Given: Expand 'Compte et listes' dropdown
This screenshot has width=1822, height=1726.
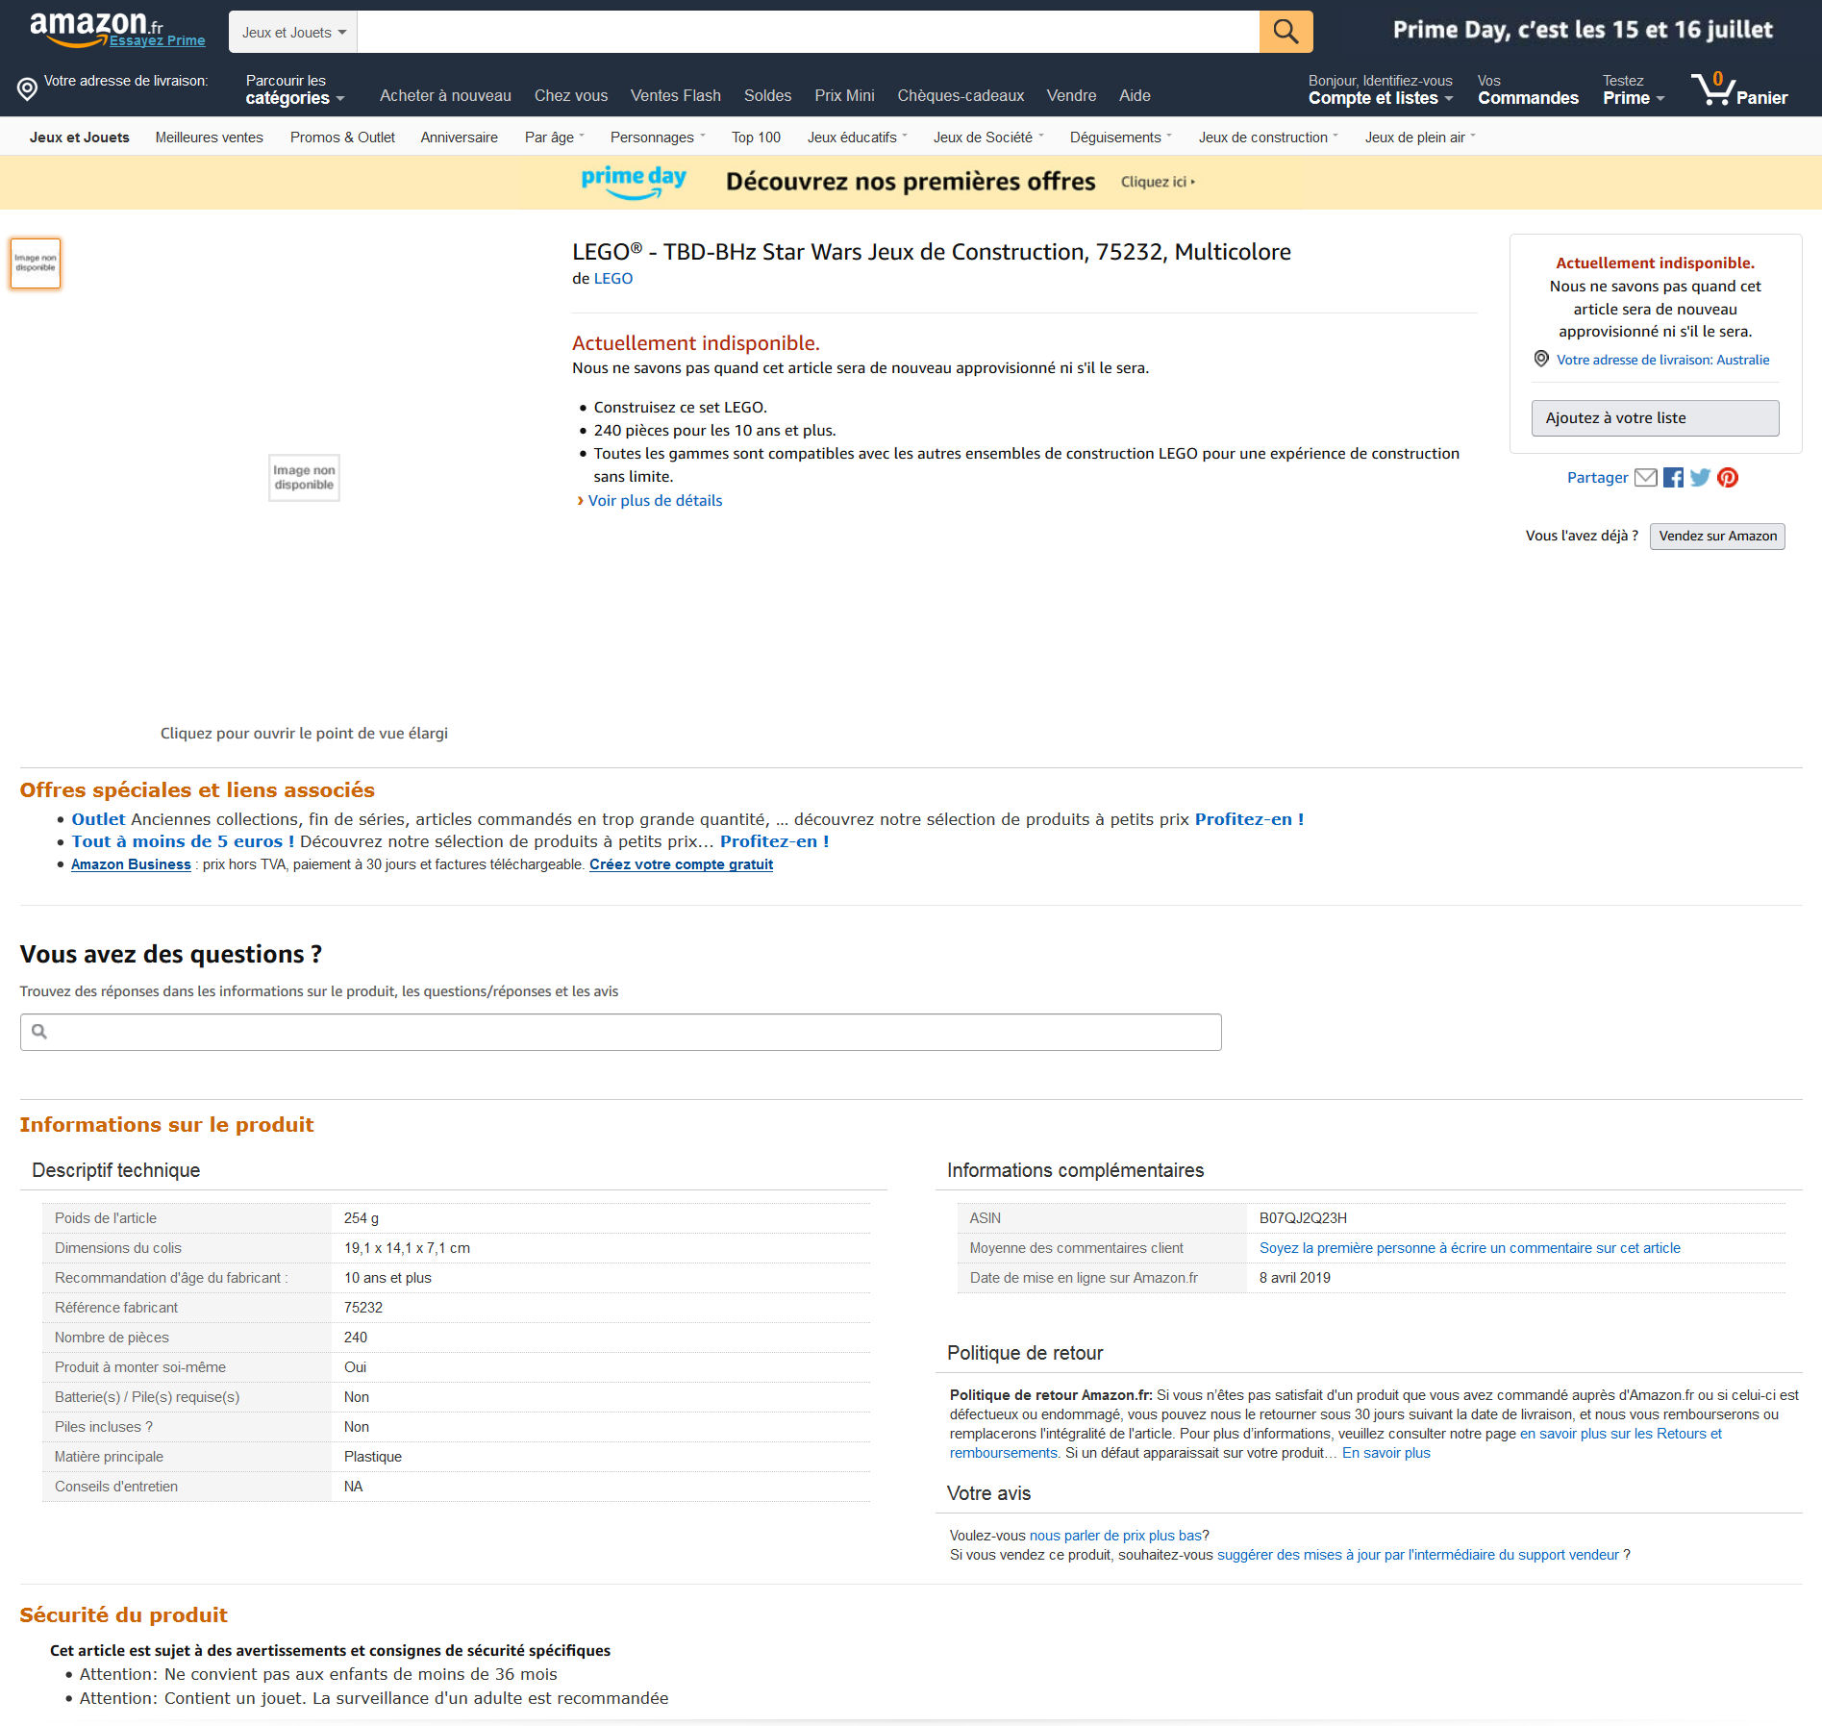Looking at the screenshot, I should pyautogui.click(x=1381, y=89).
